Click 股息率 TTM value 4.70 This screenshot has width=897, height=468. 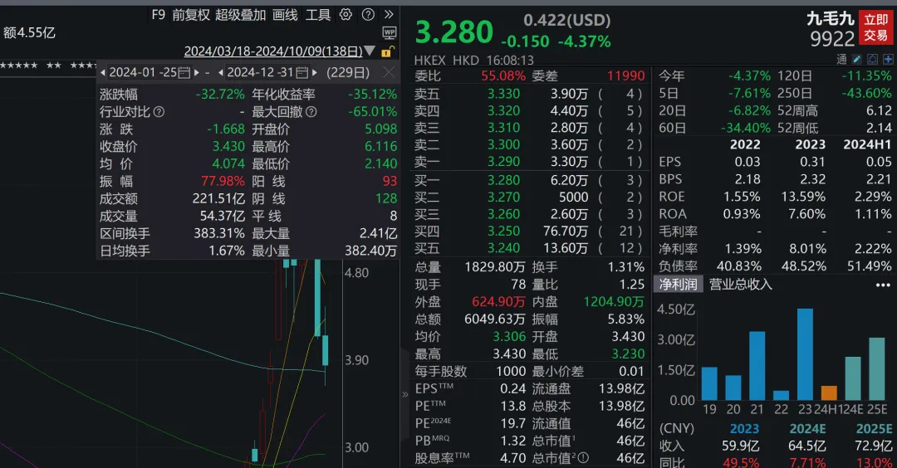tap(513, 458)
